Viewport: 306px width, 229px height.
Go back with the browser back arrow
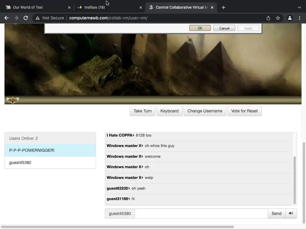click(x=7, y=18)
